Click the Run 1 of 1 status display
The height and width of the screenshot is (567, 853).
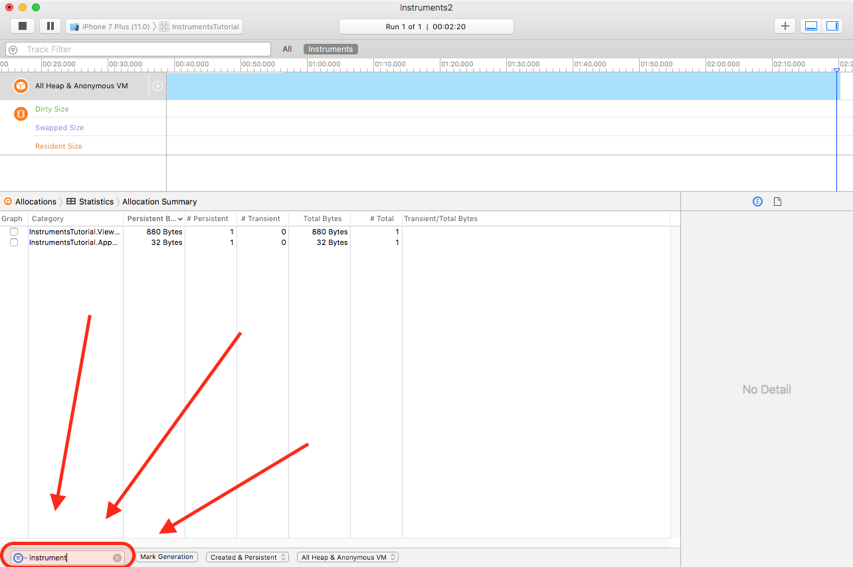(427, 27)
